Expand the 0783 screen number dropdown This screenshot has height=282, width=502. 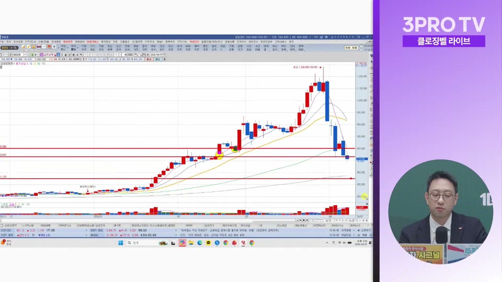click(x=12, y=48)
